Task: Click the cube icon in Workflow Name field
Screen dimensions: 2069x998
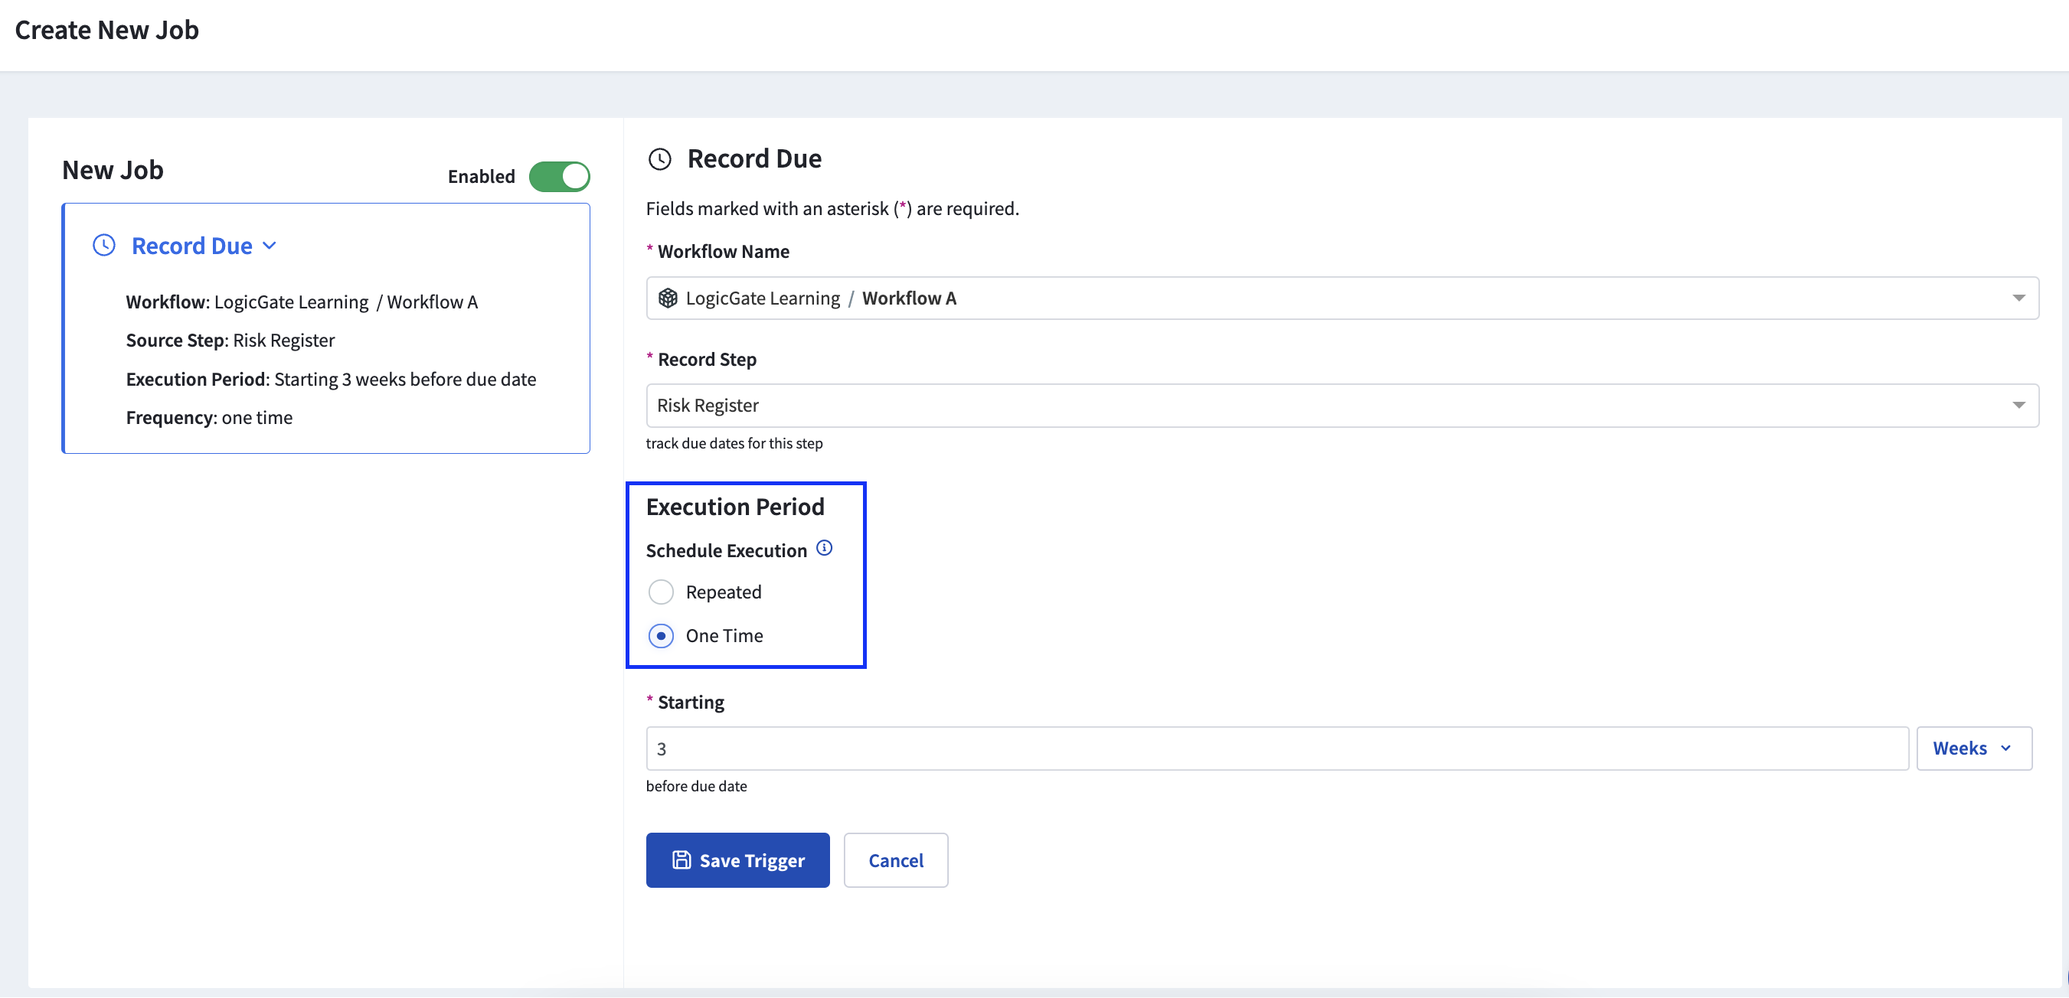Action: coord(668,298)
